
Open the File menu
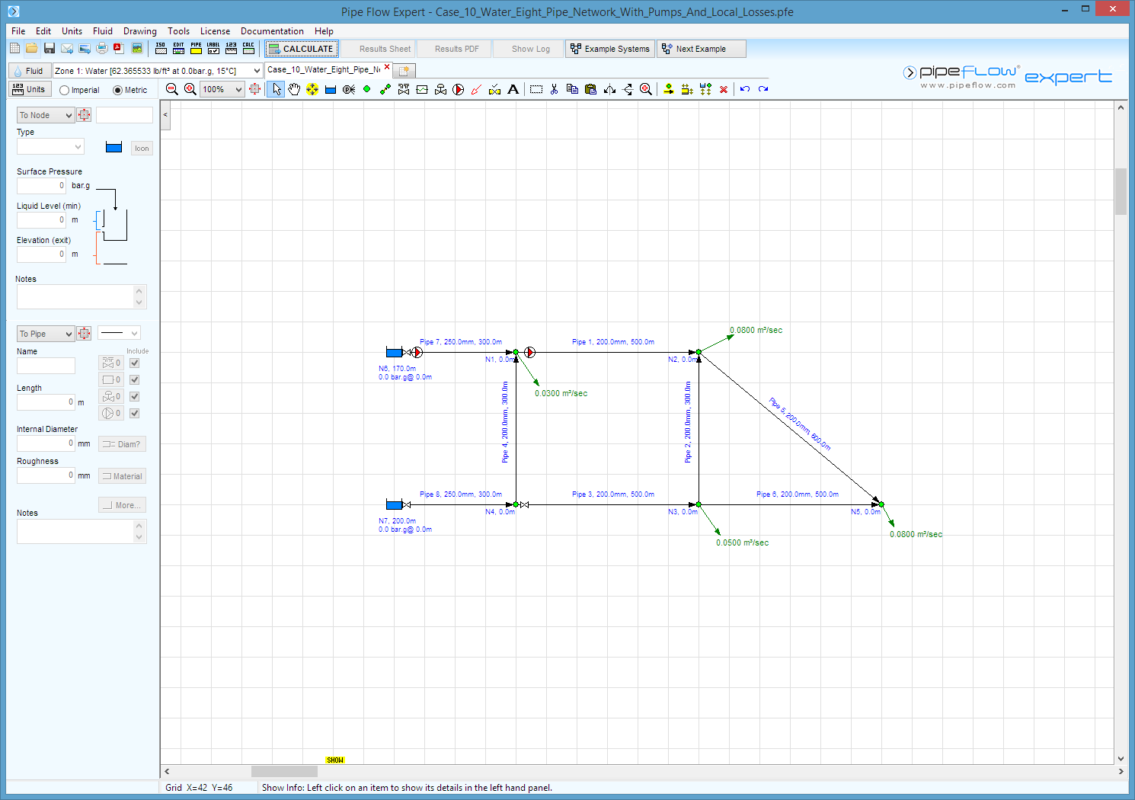click(x=18, y=31)
